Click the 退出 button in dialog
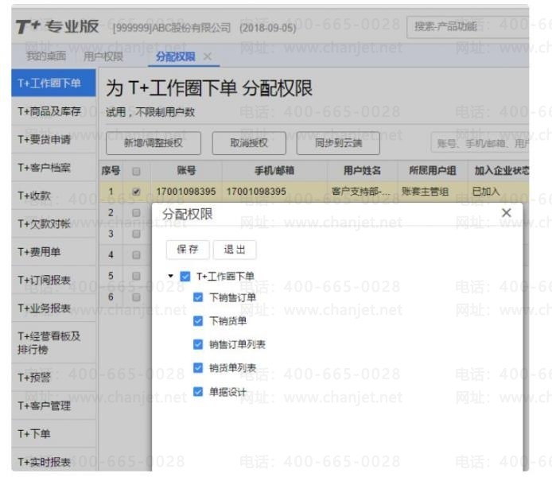 point(235,250)
